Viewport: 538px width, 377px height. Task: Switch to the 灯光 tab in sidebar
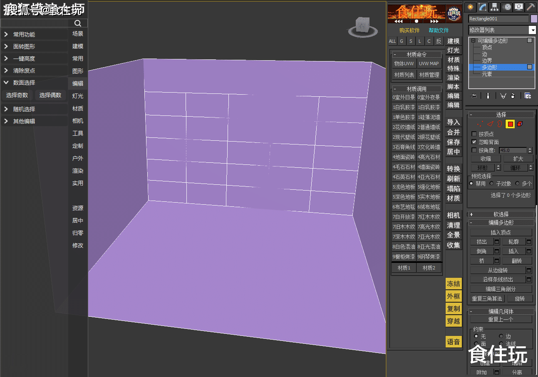tap(78, 96)
